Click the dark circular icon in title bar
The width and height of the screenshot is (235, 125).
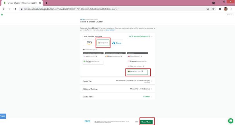coord(213,3)
